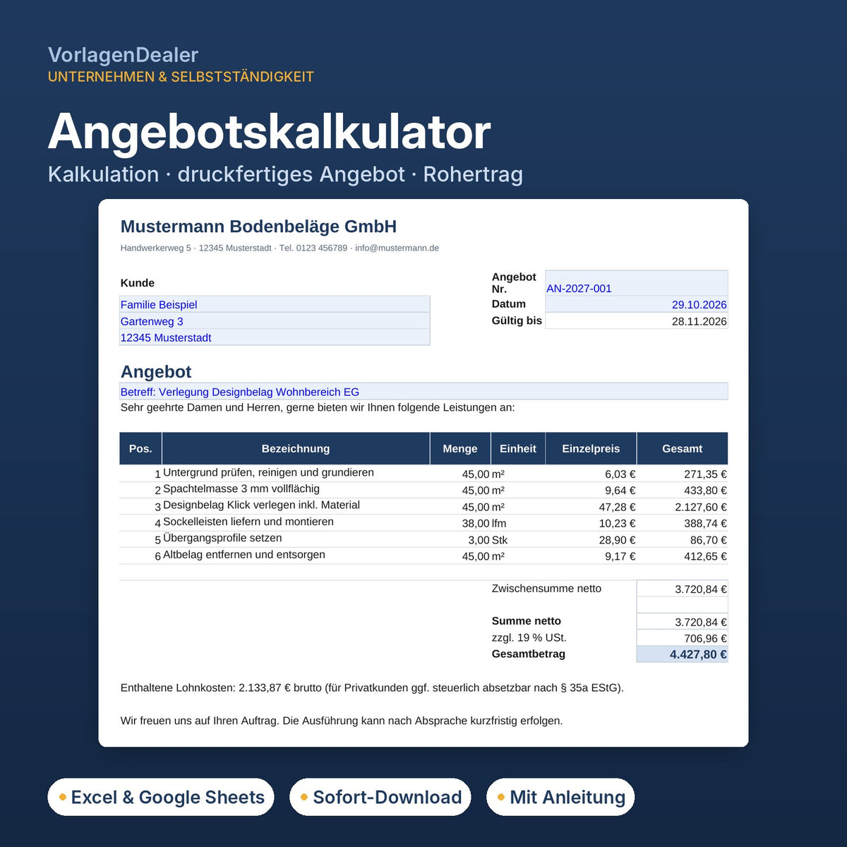847x847 pixels.
Task: Select the Familie Beispiel customer field
Action: pos(275,304)
